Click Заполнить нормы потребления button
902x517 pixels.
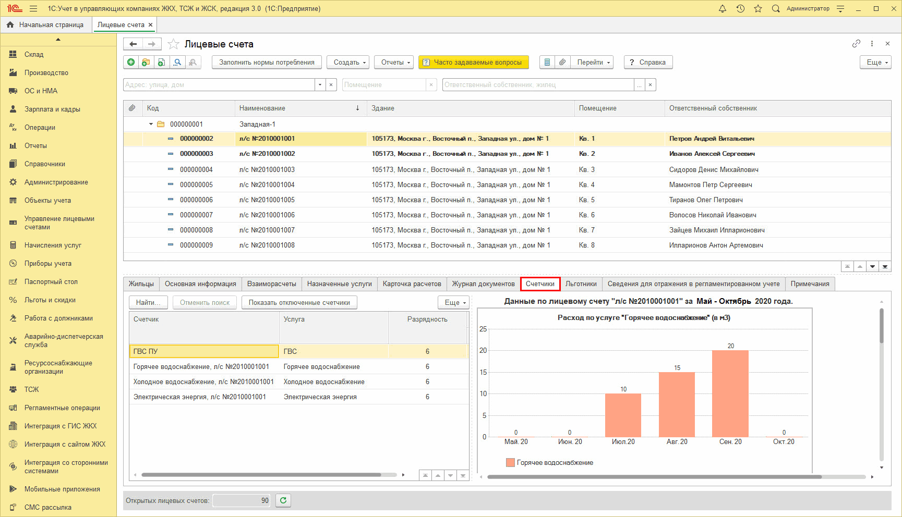click(267, 62)
